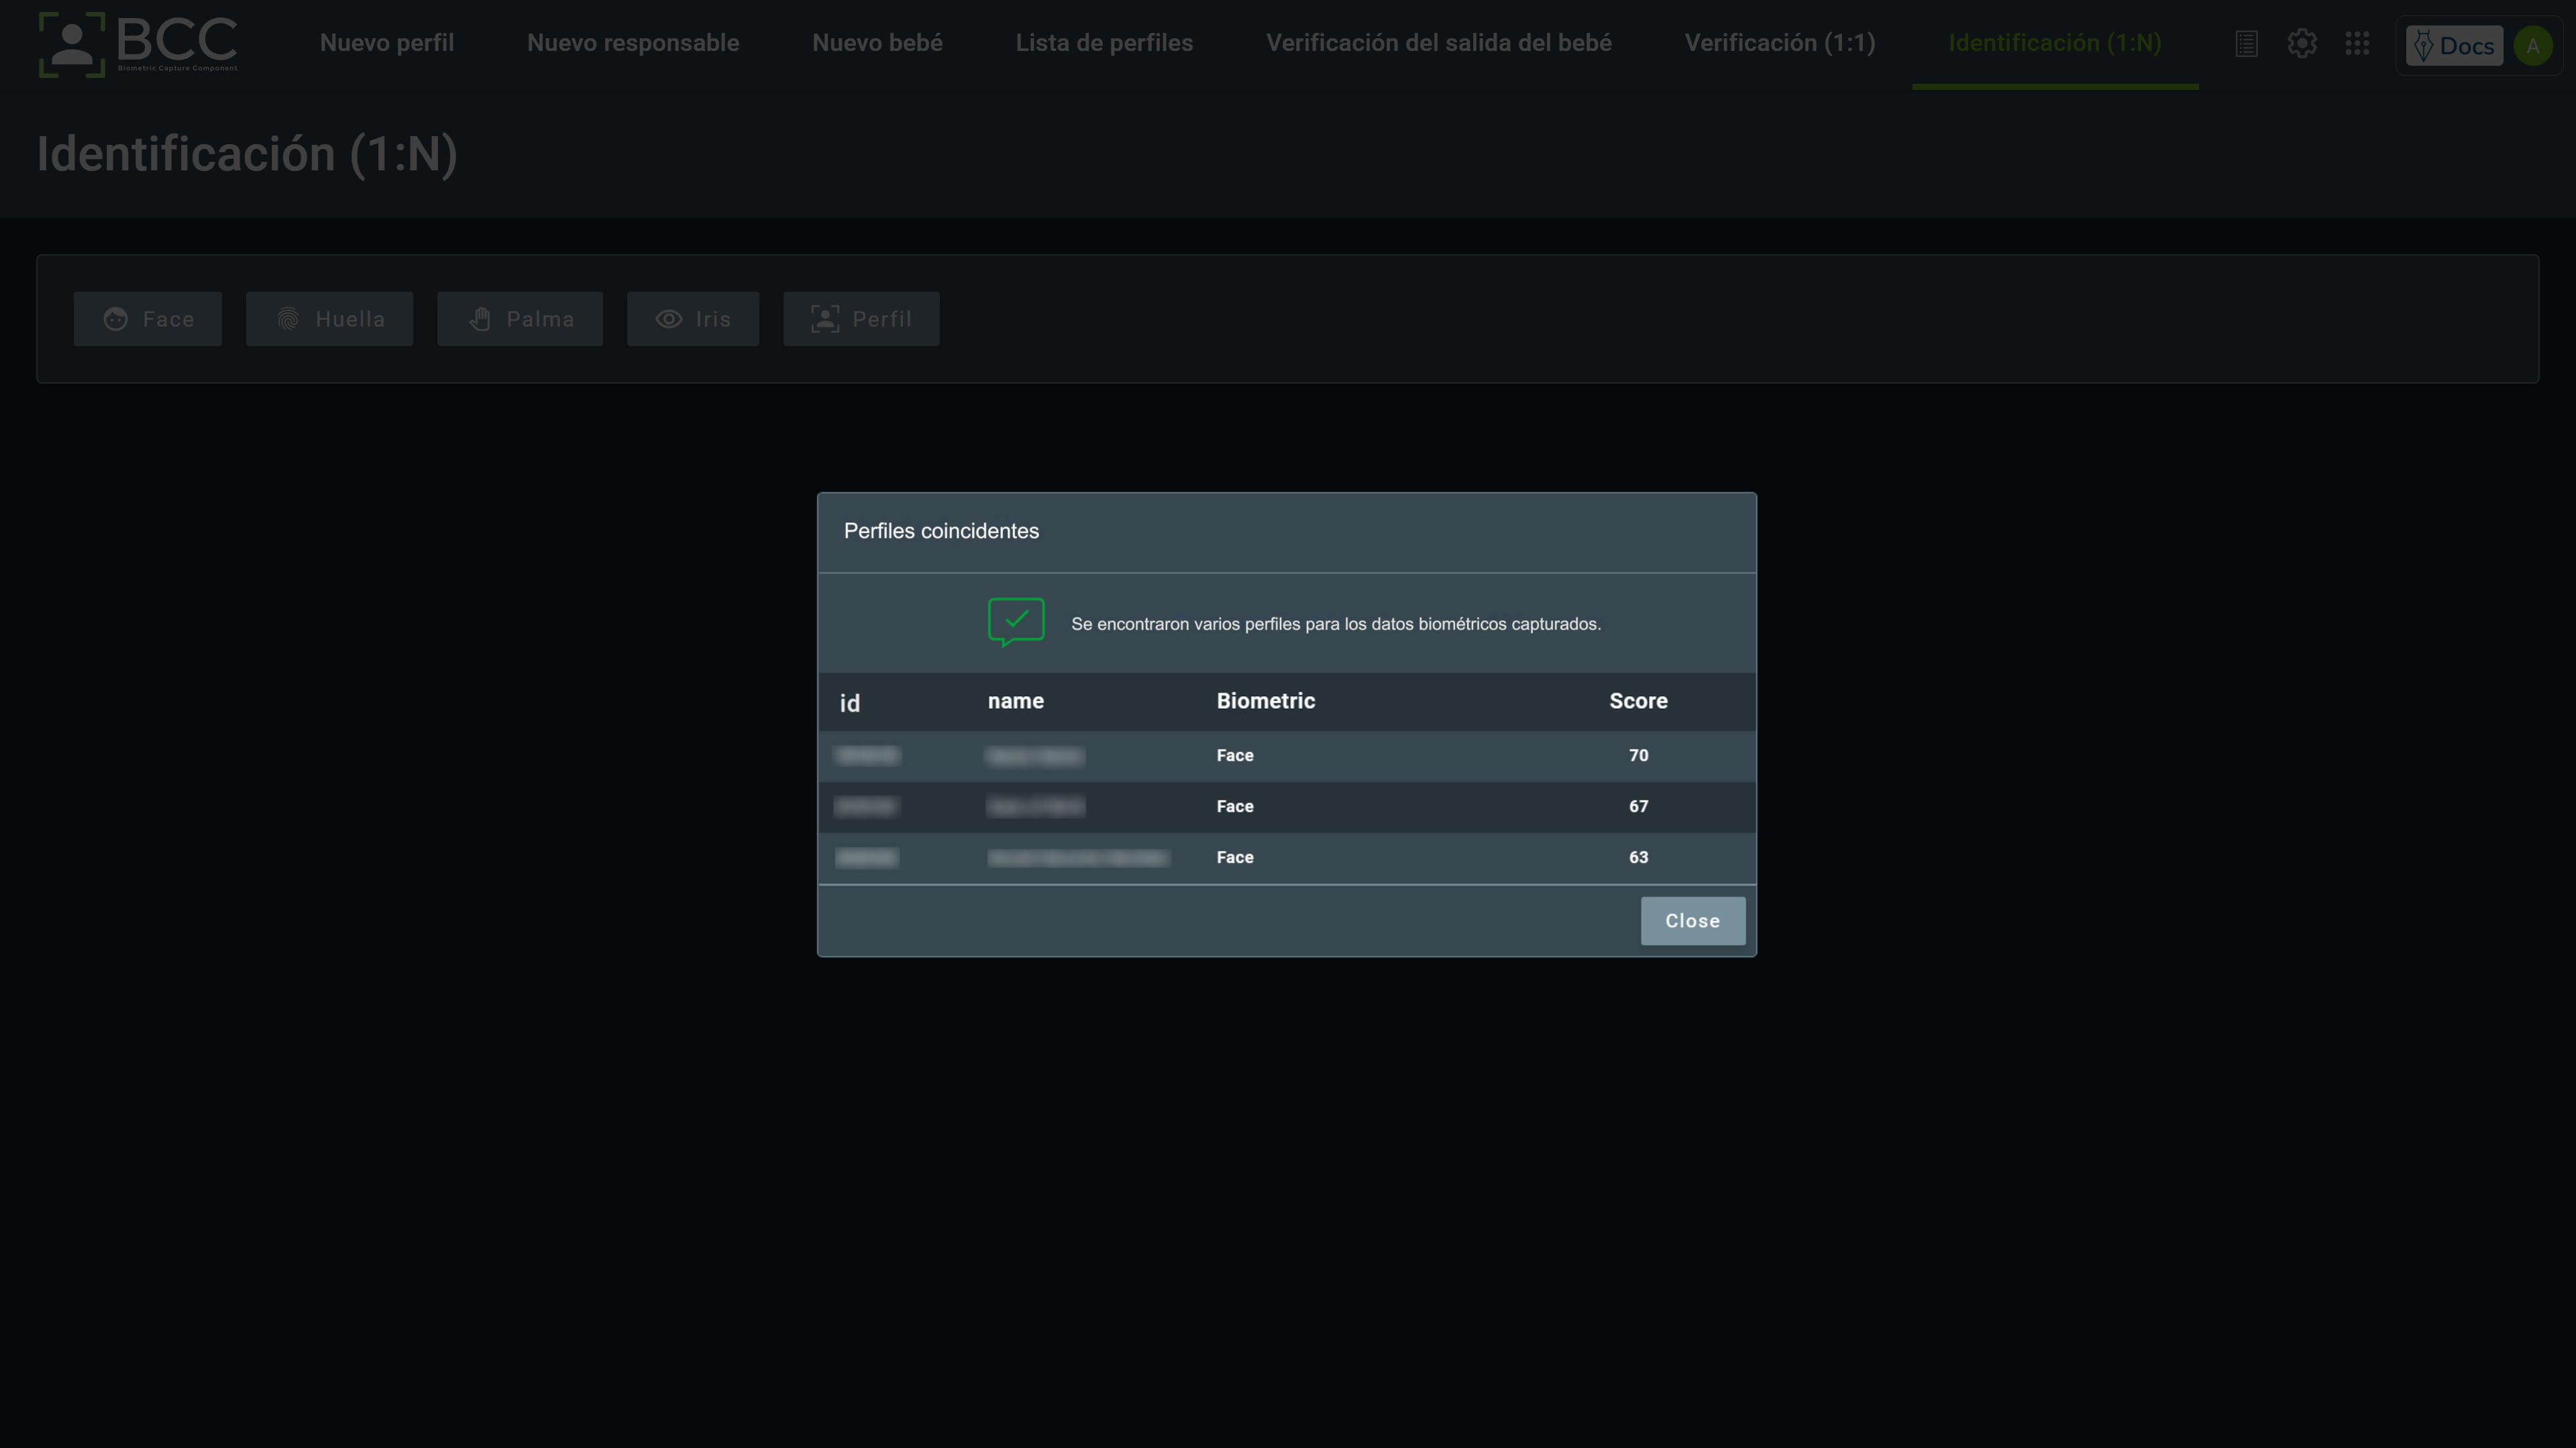Click the name column header
Viewport: 2576px width, 1448px height.
tap(1016, 701)
